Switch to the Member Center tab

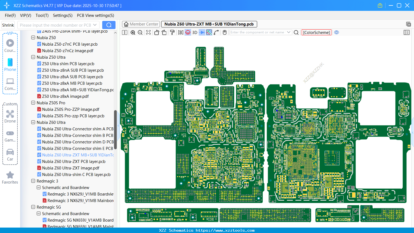141,24
